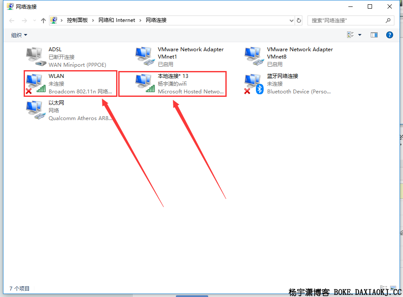Select the 蓝牙网络连接 Bluetooth icon
The width and height of the screenshot is (403, 297).
coord(254,84)
